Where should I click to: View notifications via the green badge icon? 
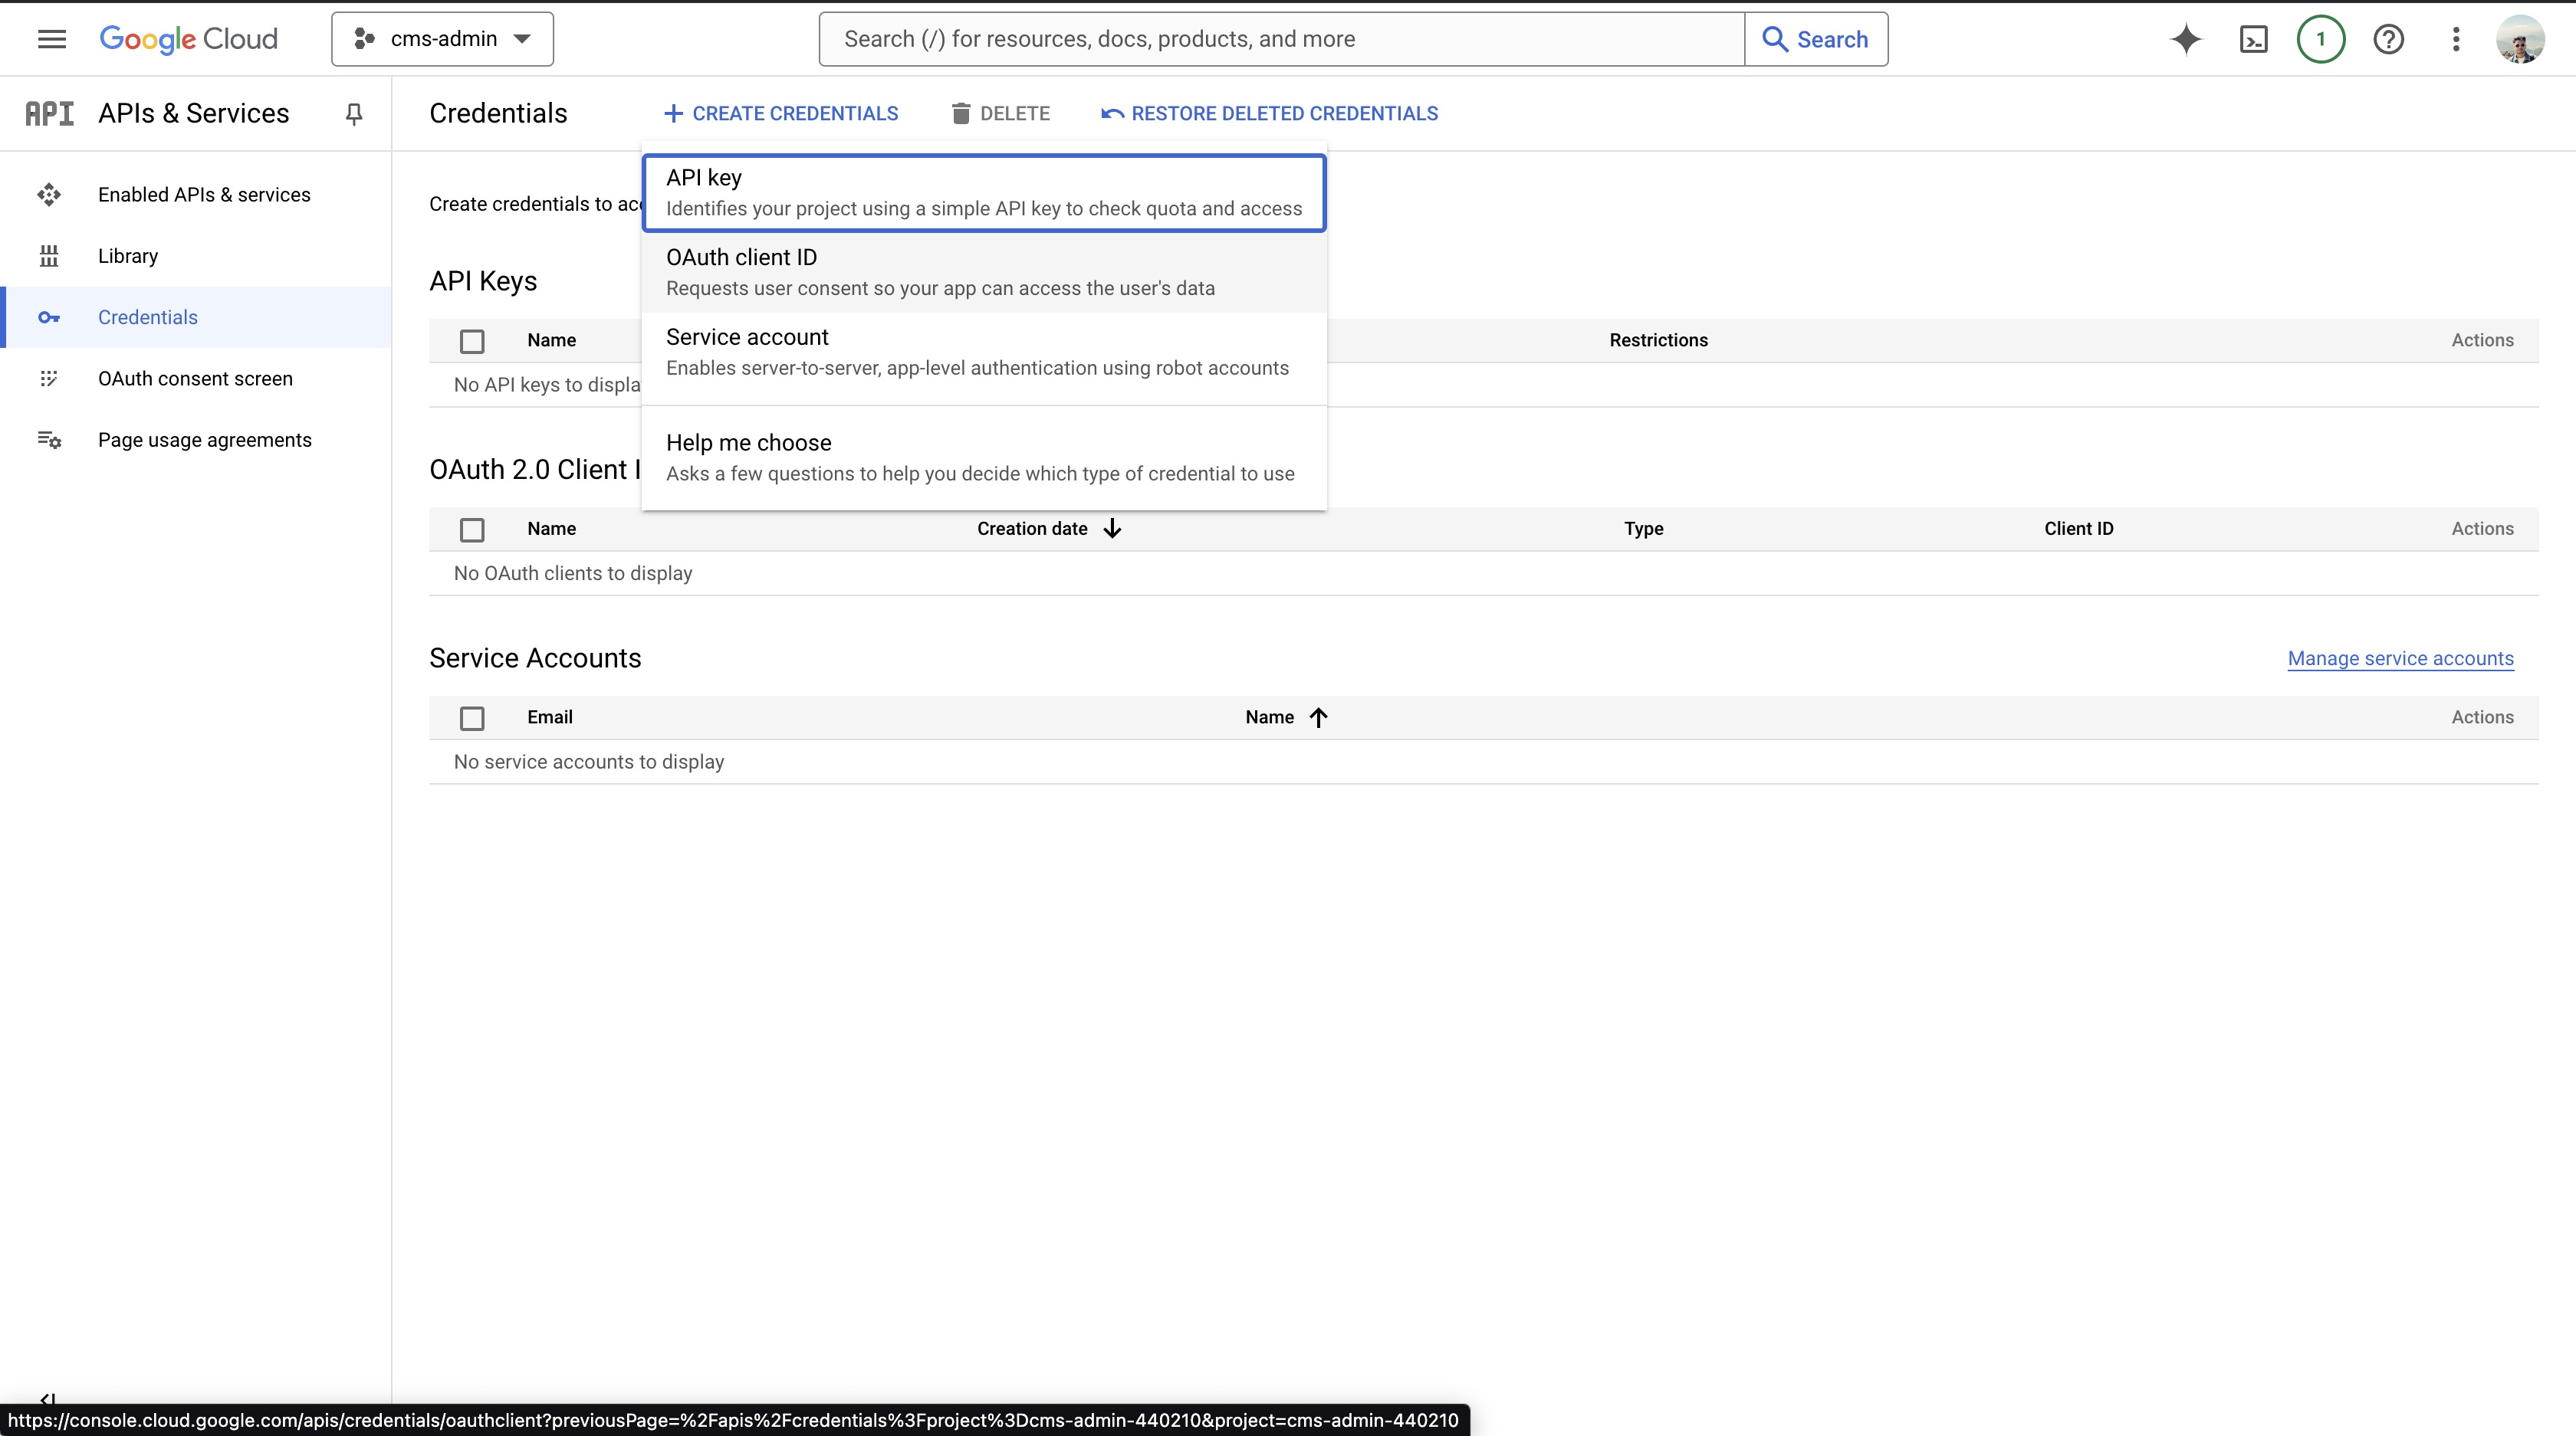[x=2321, y=39]
